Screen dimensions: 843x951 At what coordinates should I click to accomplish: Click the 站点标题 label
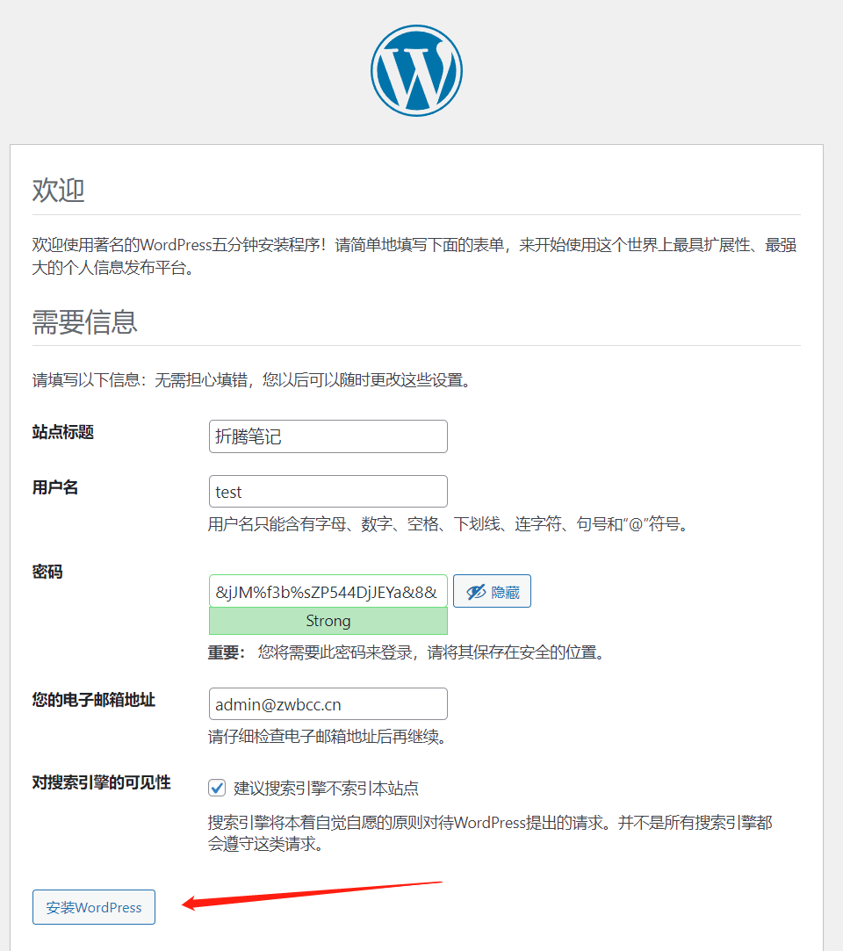point(63,432)
